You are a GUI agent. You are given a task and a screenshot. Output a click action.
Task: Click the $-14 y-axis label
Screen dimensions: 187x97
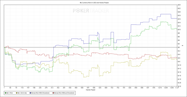[x=180, y=72]
